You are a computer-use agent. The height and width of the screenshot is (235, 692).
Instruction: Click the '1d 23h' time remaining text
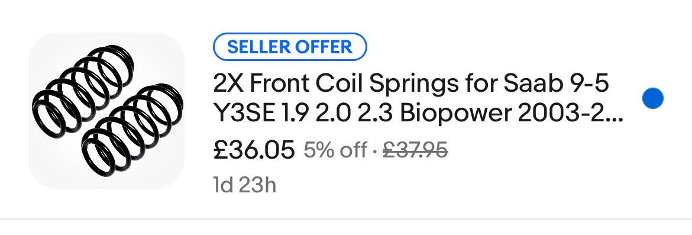(244, 185)
